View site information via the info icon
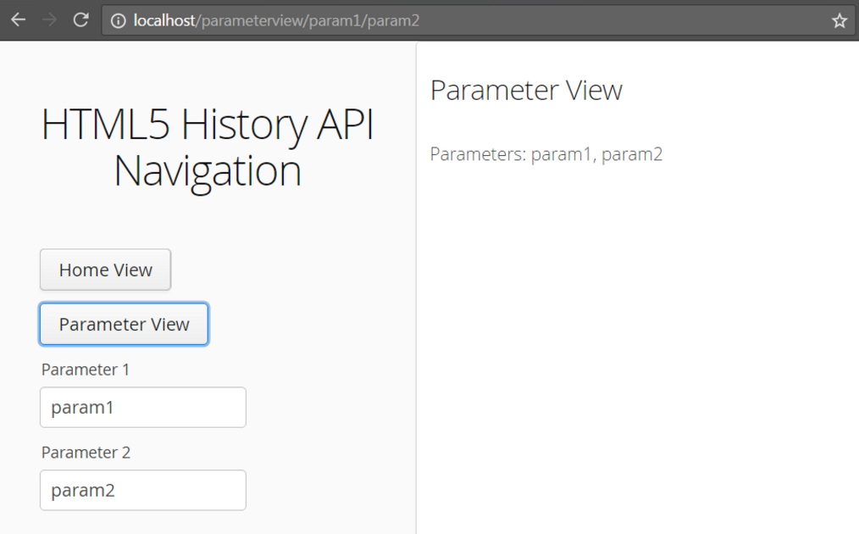This screenshot has width=859, height=534. [118, 21]
